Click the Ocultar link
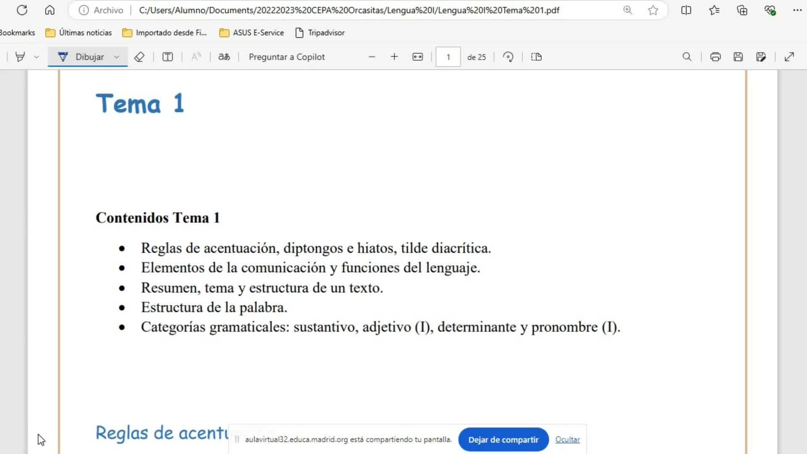 tap(567, 439)
